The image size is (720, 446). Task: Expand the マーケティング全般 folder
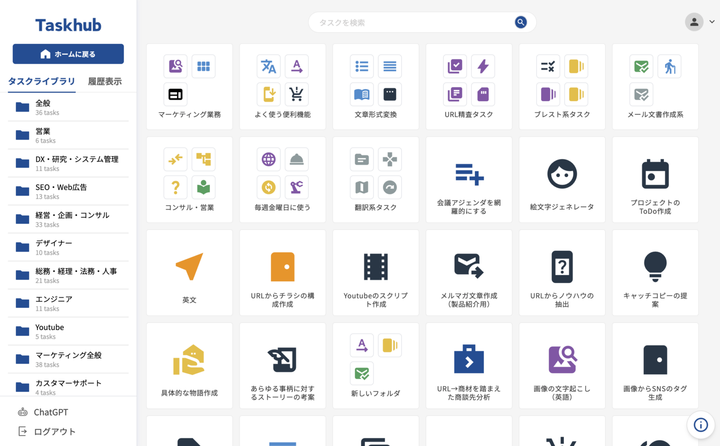[68, 359]
